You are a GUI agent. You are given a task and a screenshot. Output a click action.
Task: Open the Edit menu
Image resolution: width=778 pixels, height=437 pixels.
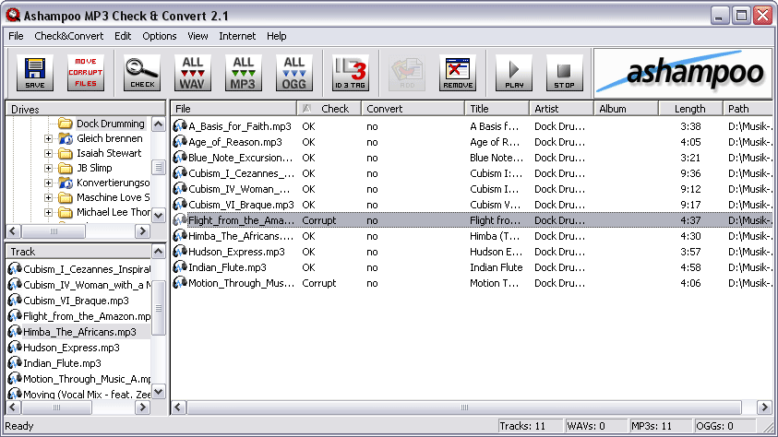123,36
